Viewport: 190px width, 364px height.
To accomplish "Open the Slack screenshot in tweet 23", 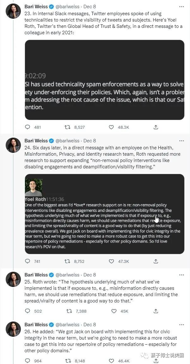I will click(104, 80).
